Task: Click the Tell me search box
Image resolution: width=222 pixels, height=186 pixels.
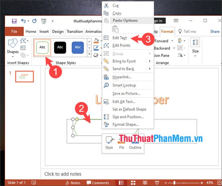Action: point(187,31)
